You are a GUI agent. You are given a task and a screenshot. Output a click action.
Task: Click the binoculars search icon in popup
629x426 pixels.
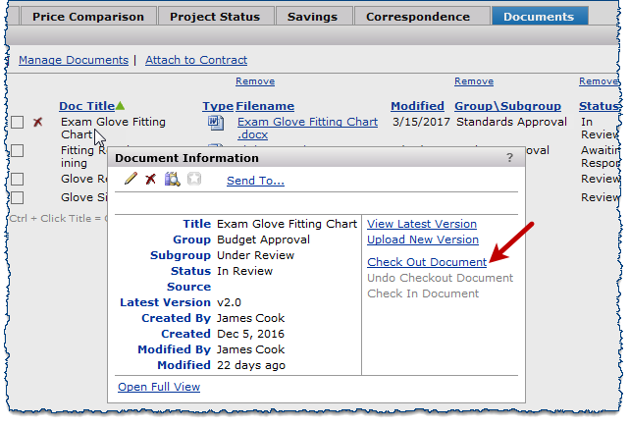pos(172,180)
